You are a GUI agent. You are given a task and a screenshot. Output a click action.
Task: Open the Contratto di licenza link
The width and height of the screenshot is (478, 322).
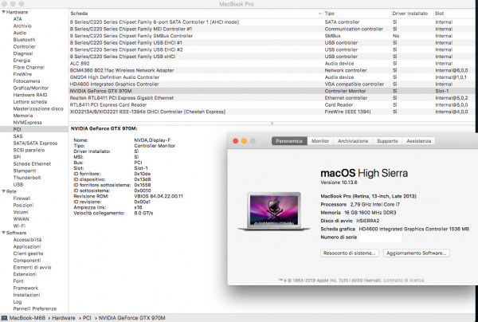tap(403, 281)
